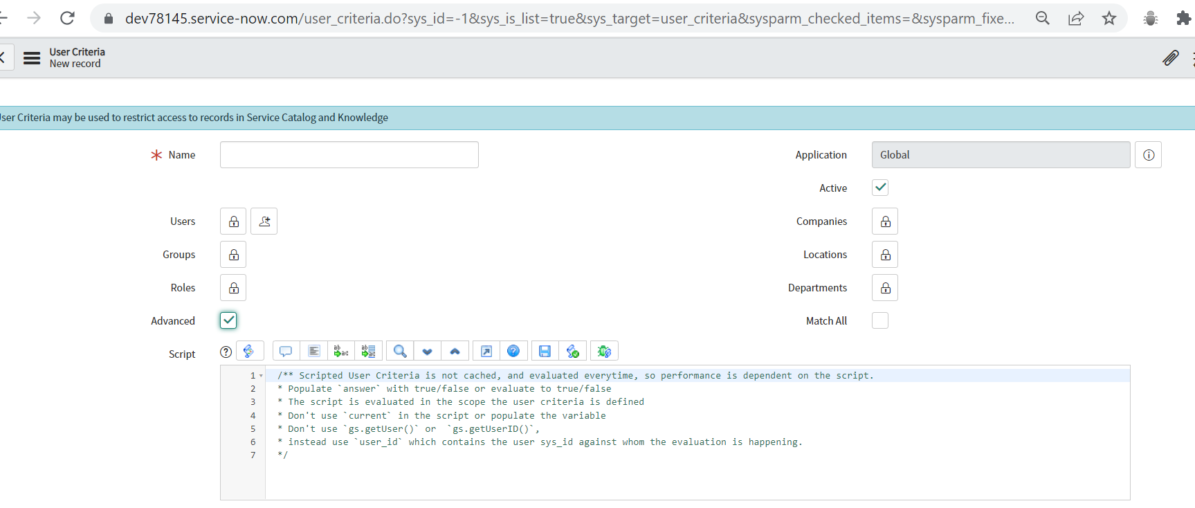Click the Advanced field label

(173, 321)
